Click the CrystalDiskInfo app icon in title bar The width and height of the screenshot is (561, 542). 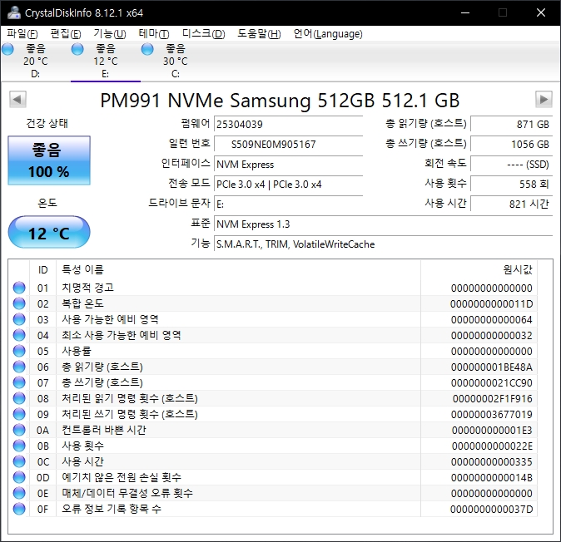(x=12, y=12)
